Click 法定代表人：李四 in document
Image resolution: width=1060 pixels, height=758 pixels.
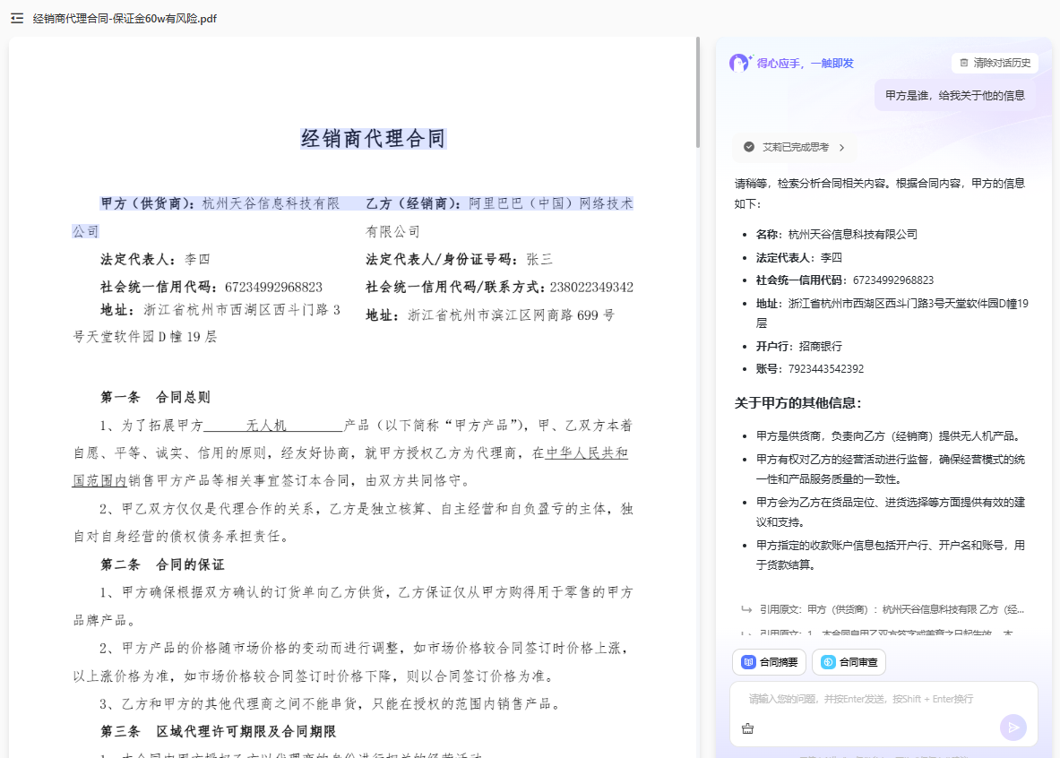point(156,259)
